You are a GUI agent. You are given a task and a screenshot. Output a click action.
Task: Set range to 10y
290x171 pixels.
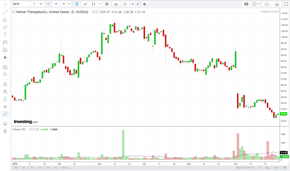click(16, 168)
